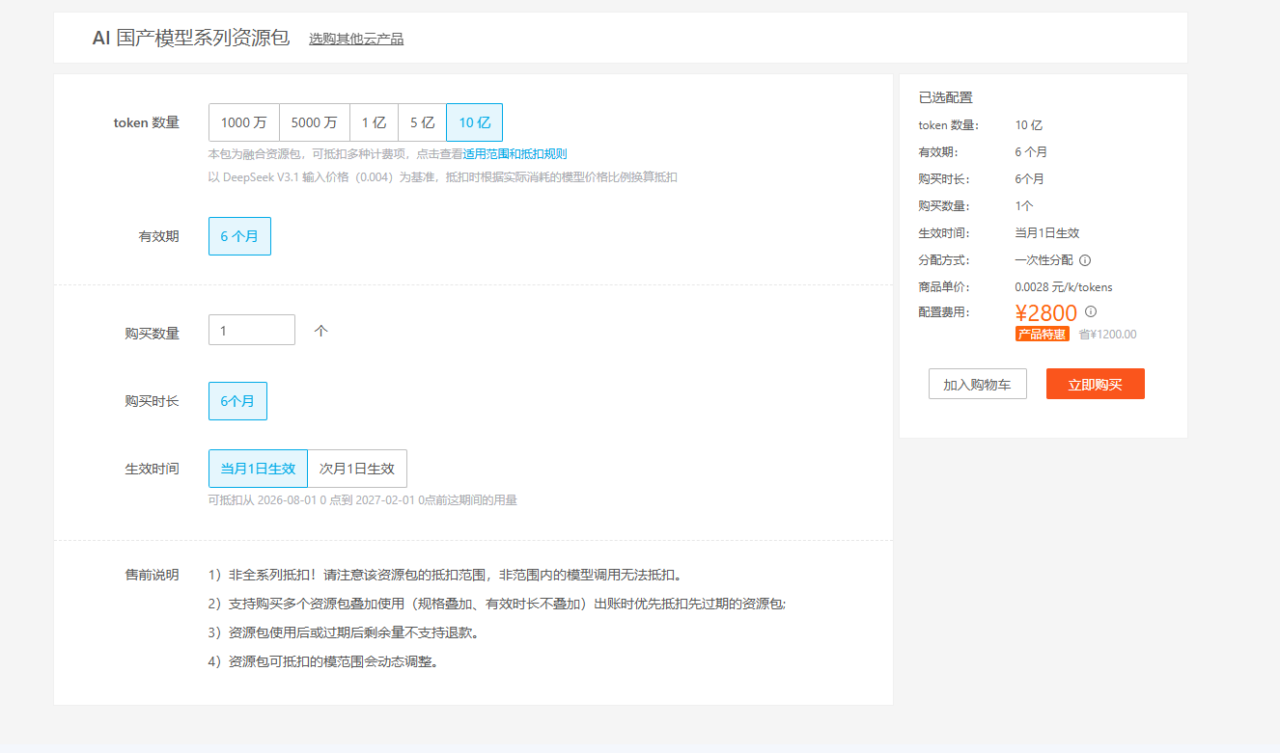Click the 0.0028 元/k/tokens unit price
The width and height of the screenshot is (1280, 753).
point(1064,287)
